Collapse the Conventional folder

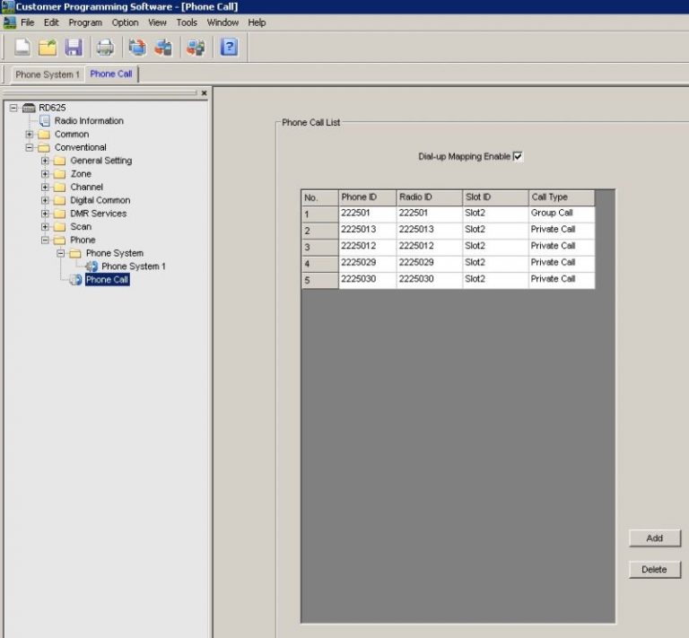29,147
